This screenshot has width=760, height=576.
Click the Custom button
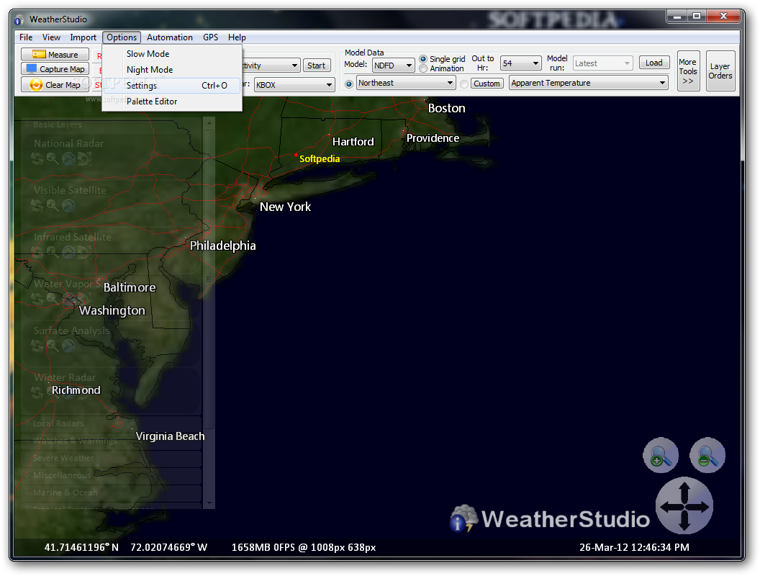click(487, 84)
